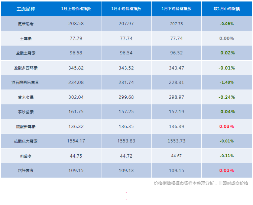Click the 1月中旬价格指数 header
This screenshot has width=253, height=205.
point(126,9)
